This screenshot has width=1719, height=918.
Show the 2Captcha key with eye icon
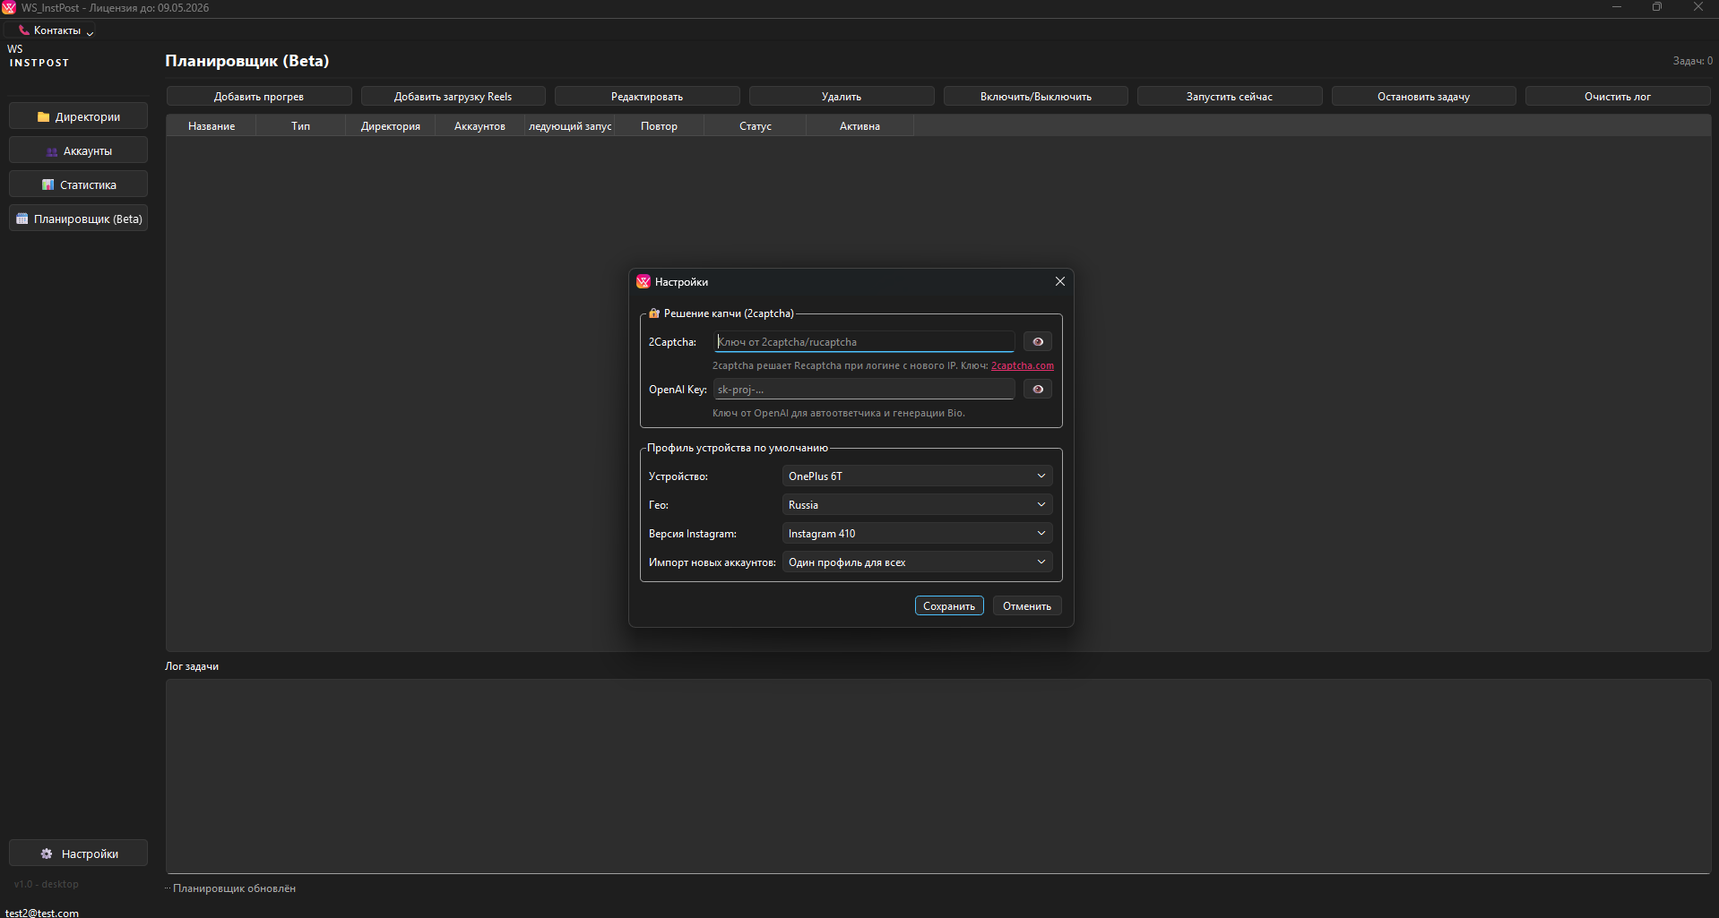tap(1037, 342)
